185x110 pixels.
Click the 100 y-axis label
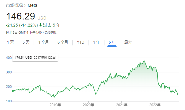(x=9, y=101)
